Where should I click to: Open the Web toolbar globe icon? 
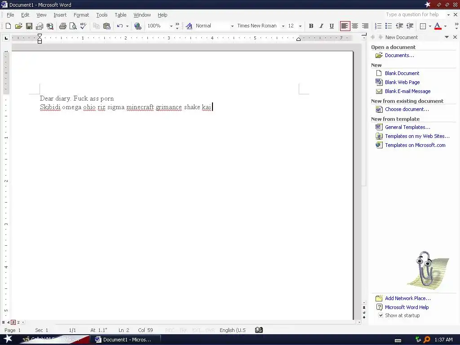tap(137, 26)
